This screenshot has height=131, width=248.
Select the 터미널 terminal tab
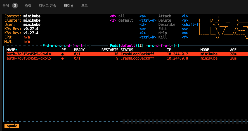coord(69,6)
